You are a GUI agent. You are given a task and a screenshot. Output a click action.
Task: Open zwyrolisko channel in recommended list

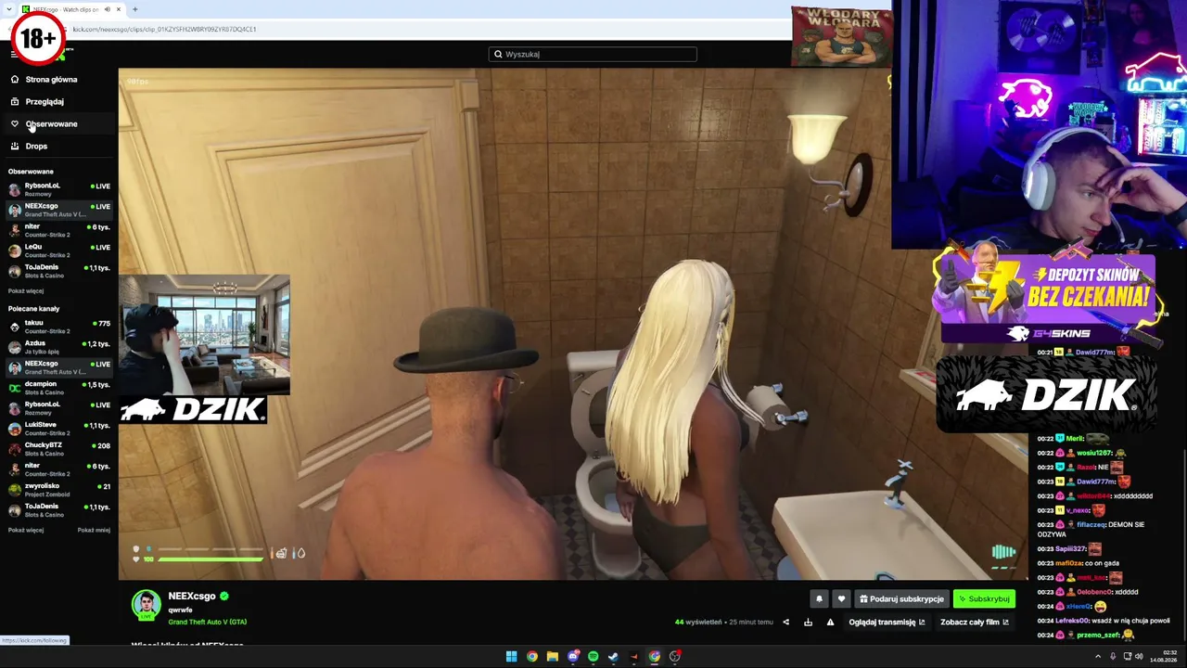58,490
